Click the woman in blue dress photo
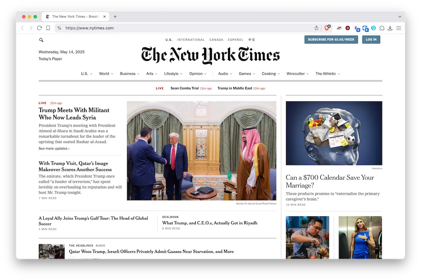The height and width of the screenshot is (280, 421). [360, 237]
